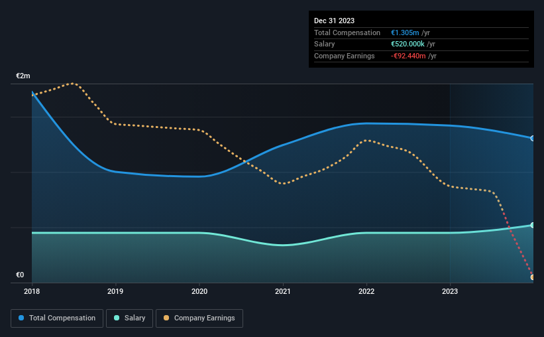This screenshot has height=337, width=544.
Task: Click the €520.000k salary value
Action: tap(408, 44)
